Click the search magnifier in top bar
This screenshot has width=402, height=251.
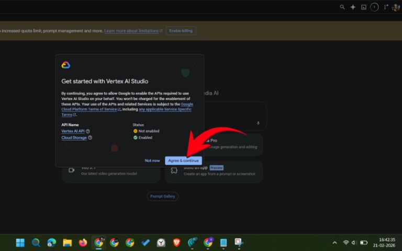[x=342, y=7]
